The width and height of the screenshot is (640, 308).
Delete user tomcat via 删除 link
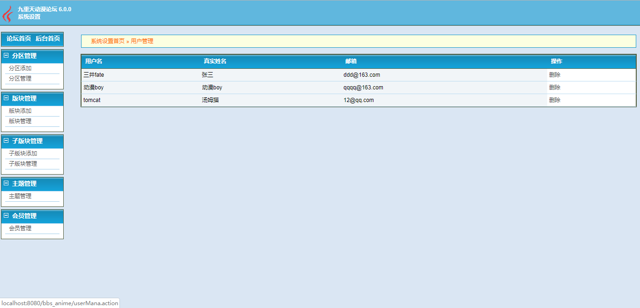click(x=555, y=100)
